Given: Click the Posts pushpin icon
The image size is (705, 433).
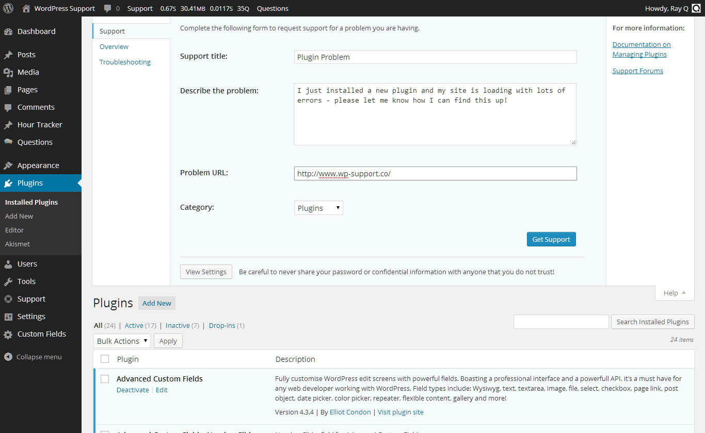Looking at the screenshot, I should pos(8,55).
